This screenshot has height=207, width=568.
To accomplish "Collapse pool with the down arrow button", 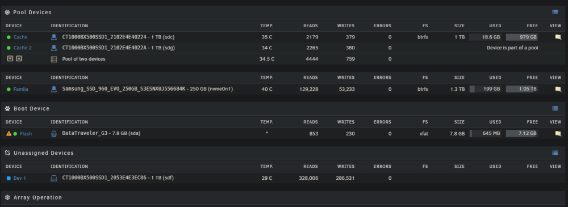I will pos(10,58).
